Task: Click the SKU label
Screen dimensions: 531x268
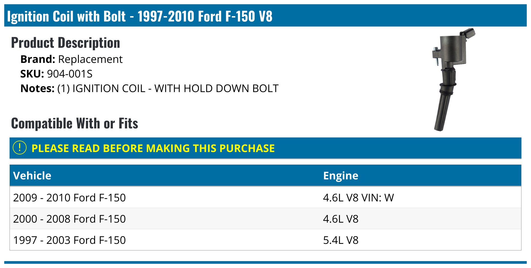Action: point(32,74)
